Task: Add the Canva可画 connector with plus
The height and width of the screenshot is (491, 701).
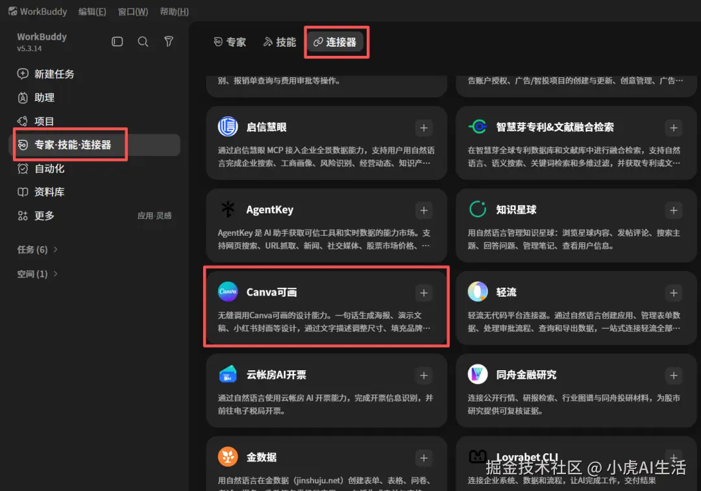Action: click(424, 293)
